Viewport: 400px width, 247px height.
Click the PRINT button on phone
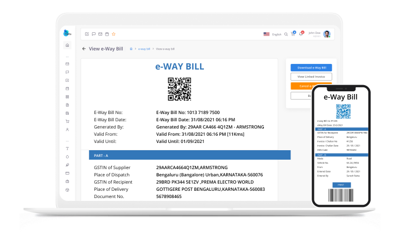[x=341, y=185]
